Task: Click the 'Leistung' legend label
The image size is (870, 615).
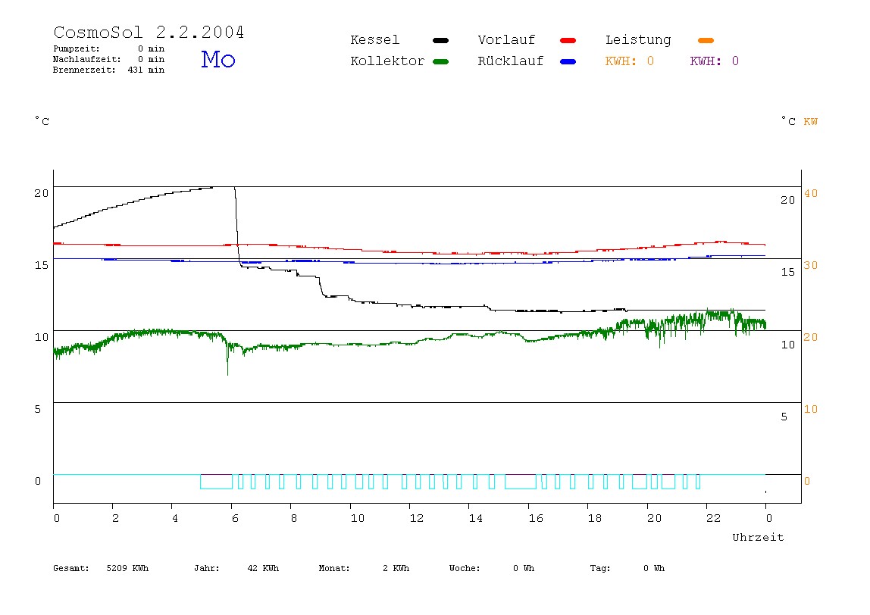Action: click(x=638, y=40)
